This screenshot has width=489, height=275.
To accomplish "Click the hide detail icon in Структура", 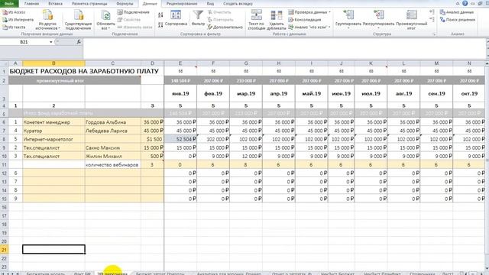I will point(432,19).
